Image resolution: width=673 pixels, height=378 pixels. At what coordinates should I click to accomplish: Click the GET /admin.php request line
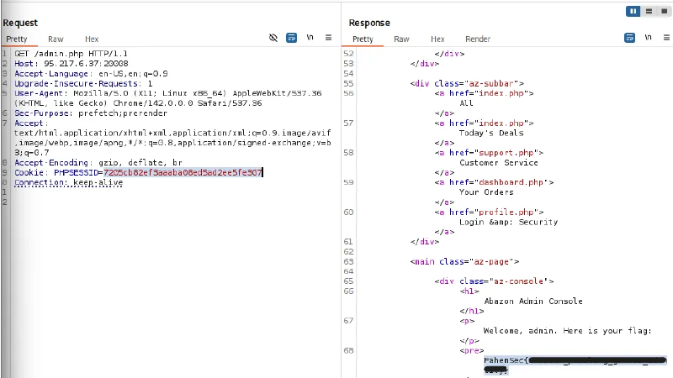click(71, 54)
